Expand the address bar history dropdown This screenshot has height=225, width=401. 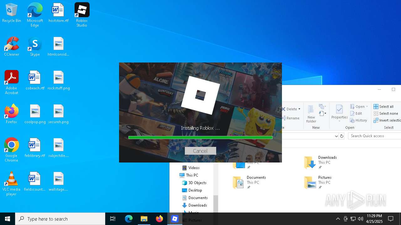coord(336,136)
